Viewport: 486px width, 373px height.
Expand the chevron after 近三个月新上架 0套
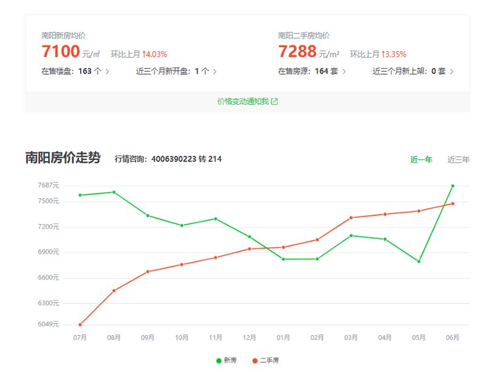(451, 71)
